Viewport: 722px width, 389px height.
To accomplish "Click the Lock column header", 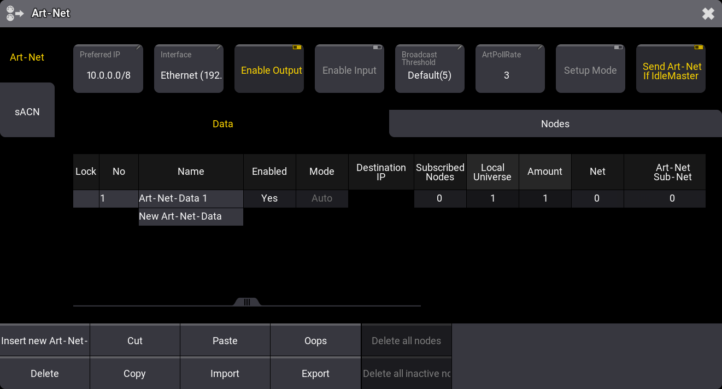I will 86,172.
